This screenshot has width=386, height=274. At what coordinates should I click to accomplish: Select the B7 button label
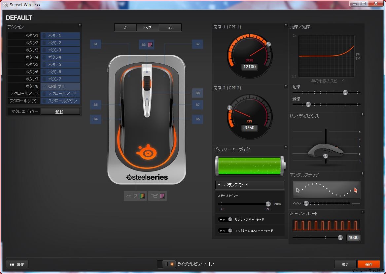click(x=197, y=105)
